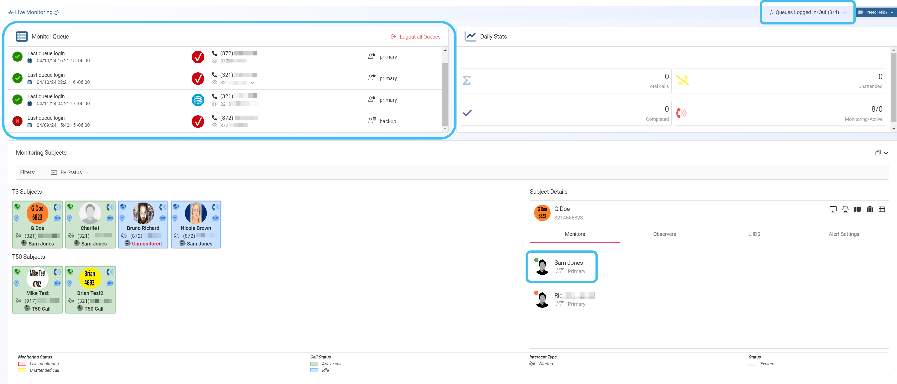This screenshot has width=897, height=384.
Task: Click phone call icon on Nicole Brown card
Action: 215,207
